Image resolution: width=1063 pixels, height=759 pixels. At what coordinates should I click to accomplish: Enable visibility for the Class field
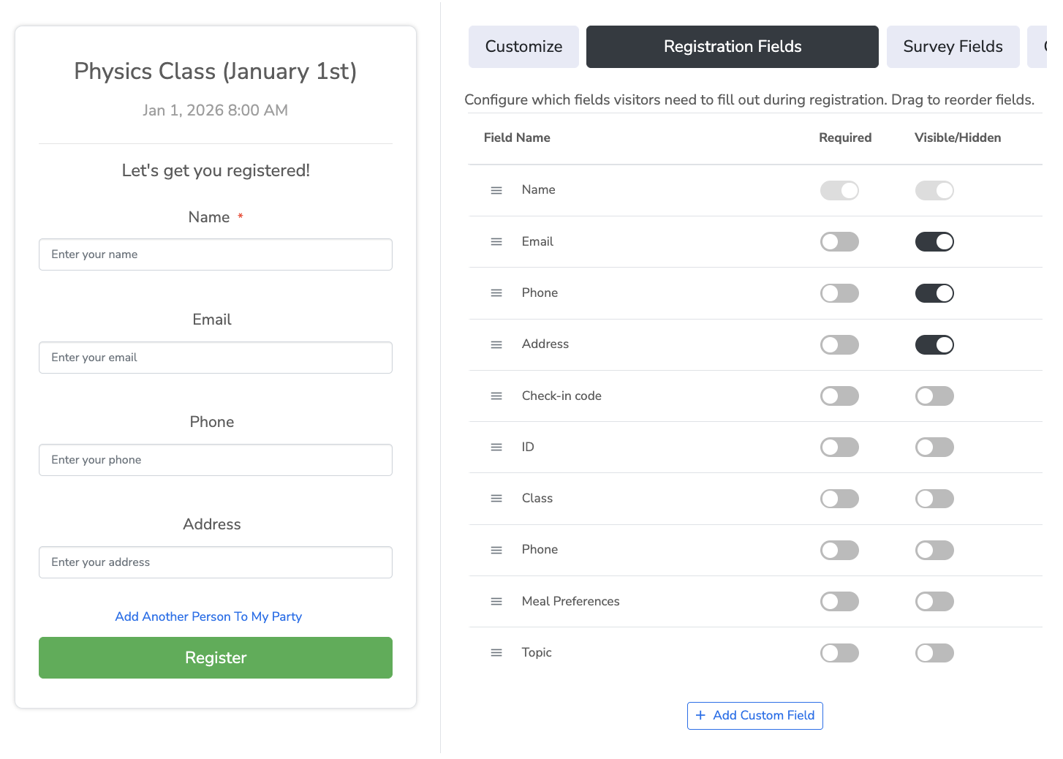(x=934, y=498)
